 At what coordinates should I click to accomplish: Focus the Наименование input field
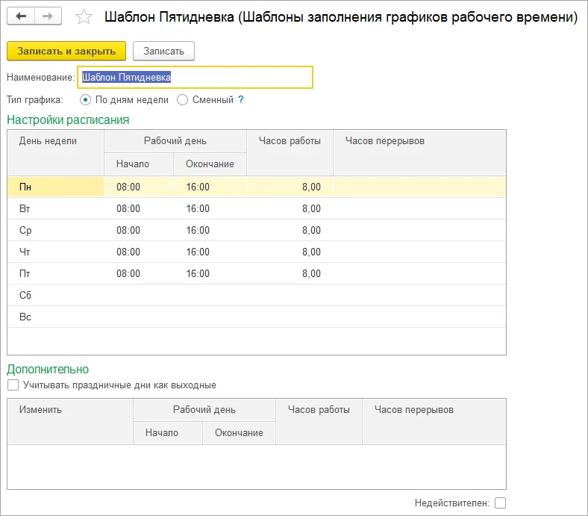click(195, 78)
